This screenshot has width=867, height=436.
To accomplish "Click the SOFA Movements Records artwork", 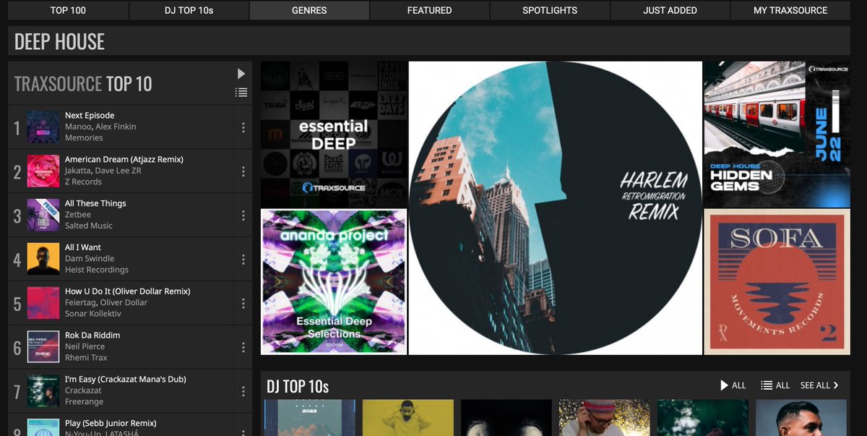I will (777, 281).
